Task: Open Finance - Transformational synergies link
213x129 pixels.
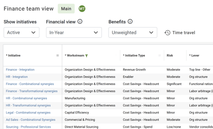Action: tap(32, 91)
